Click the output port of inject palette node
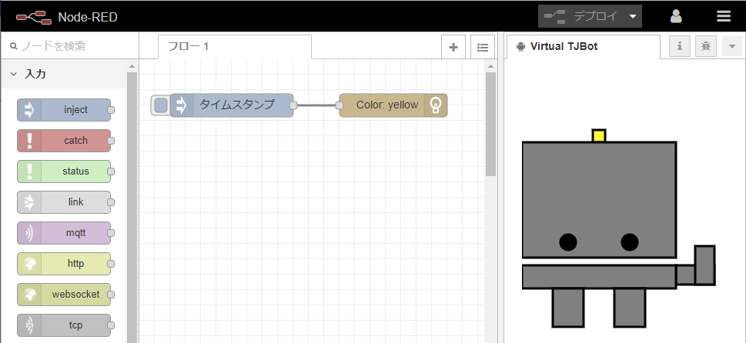 click(111, 110)
